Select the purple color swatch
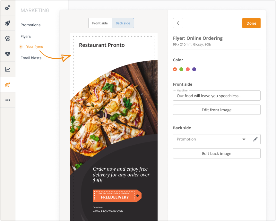Image resolution: width=276 pixels, height=221 pixels. point(194,69)
